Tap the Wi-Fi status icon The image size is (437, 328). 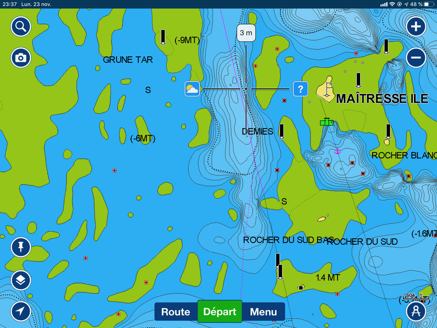point(392,4)
